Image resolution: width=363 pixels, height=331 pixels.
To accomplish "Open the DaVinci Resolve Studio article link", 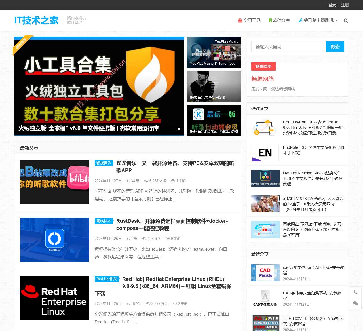I will 313,178.
